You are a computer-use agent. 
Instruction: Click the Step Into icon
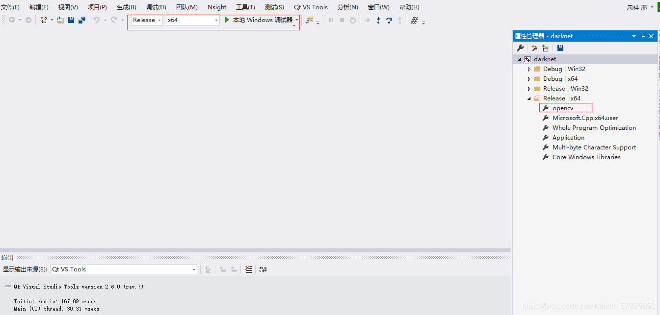click(x=378, y=20)
